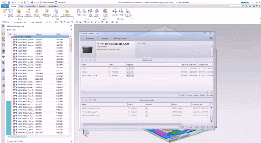Screen dimensions: 261x143
Task: Open the Mirror Assembly tool
Action: pyautogui.click(x=37, y=13)
